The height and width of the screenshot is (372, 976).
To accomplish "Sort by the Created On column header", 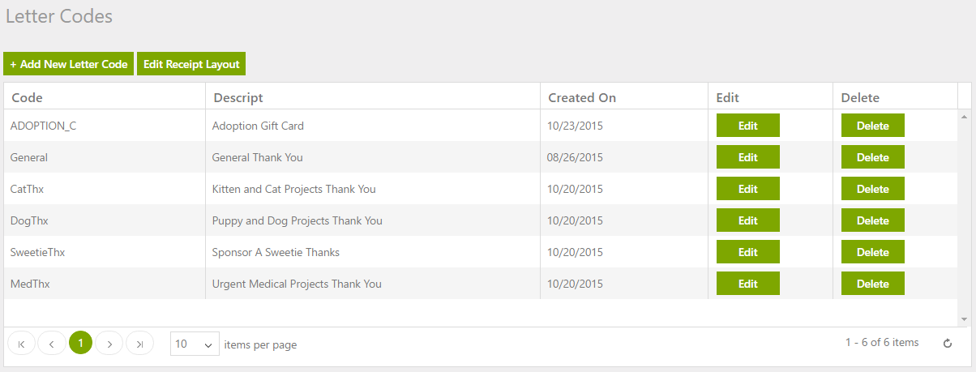I will tap(582, 98).
